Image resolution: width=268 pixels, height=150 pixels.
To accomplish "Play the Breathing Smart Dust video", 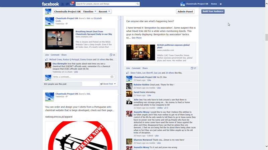I will pos(59,39).
